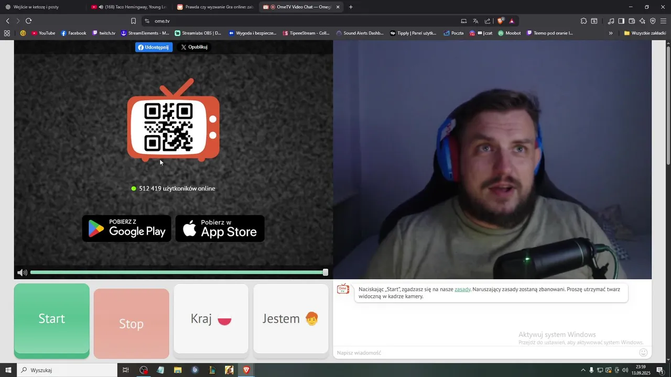
Task: Open the Sound Alerts Dashboard bookmark
Action: (360, 33)
